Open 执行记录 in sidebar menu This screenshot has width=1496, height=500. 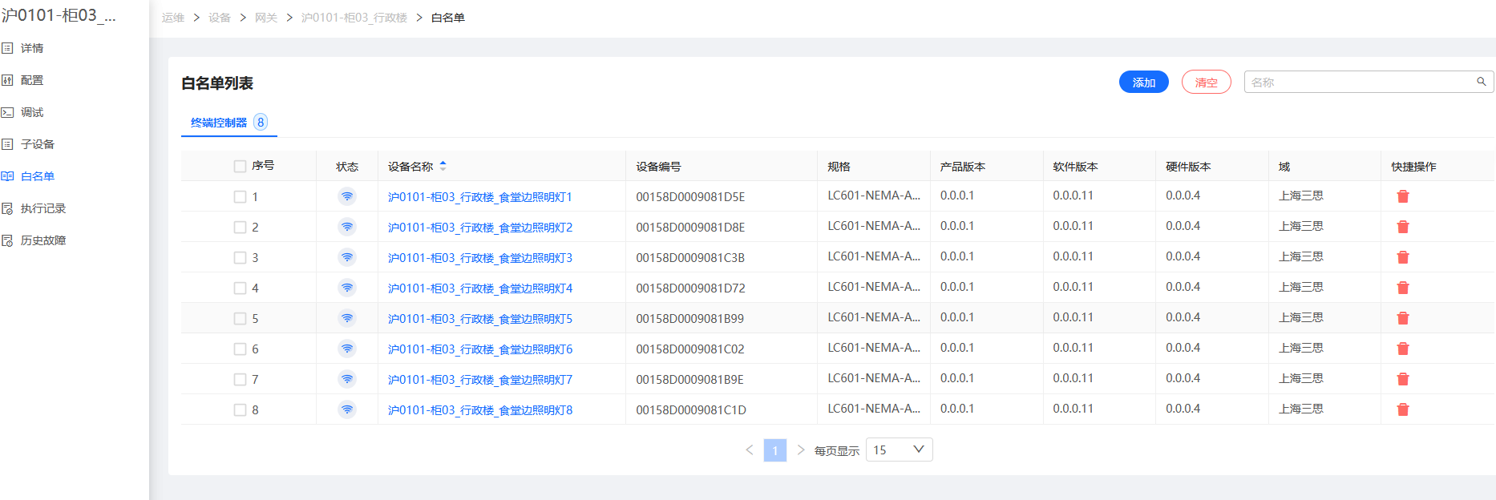click(x=43, y=208)
